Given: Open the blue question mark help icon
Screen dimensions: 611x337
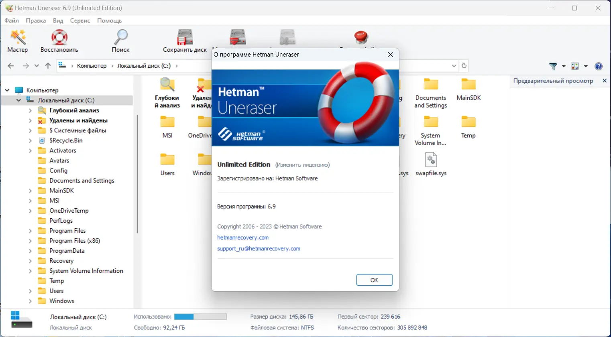Looking at the screenshot, I should (x=598, y=66).
